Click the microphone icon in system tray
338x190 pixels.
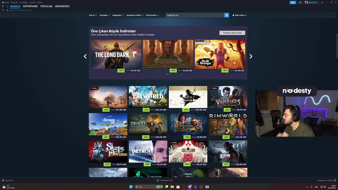coord(311,187)
